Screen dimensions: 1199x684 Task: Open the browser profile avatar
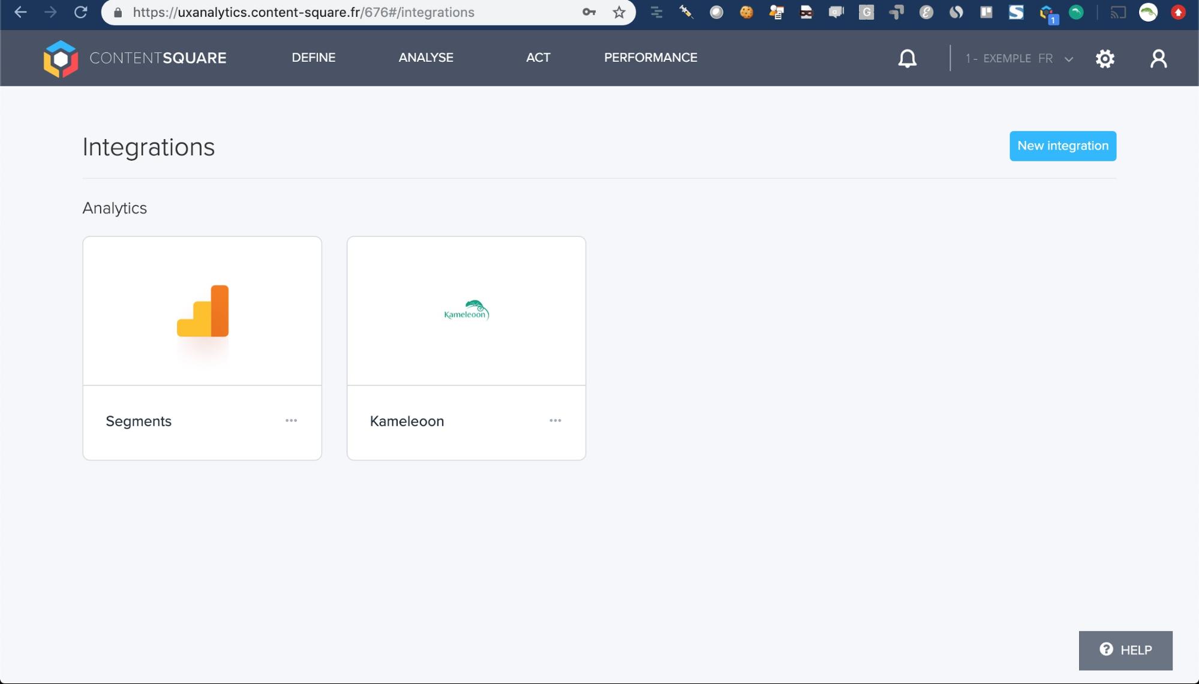pos(1148,12)
